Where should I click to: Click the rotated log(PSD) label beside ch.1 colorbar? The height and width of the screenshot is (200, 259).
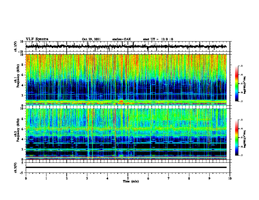(x=245, y=85)
